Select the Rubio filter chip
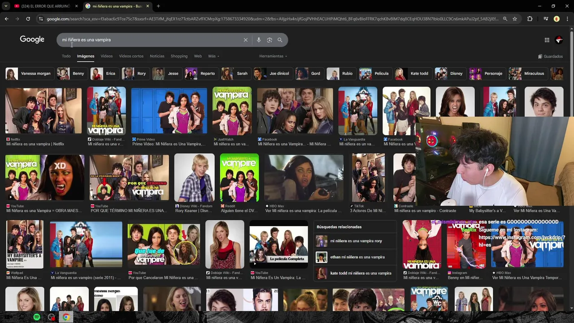 coord(341,74)
